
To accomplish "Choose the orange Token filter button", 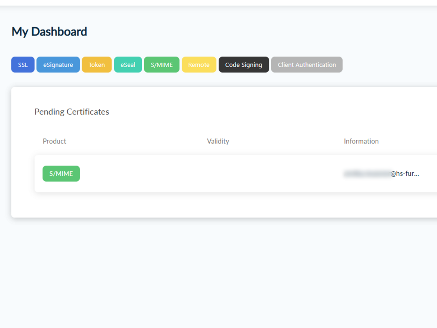I will [x=96, y=64].
